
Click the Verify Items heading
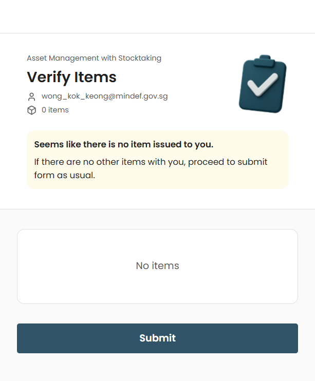[x=71, y=77]
